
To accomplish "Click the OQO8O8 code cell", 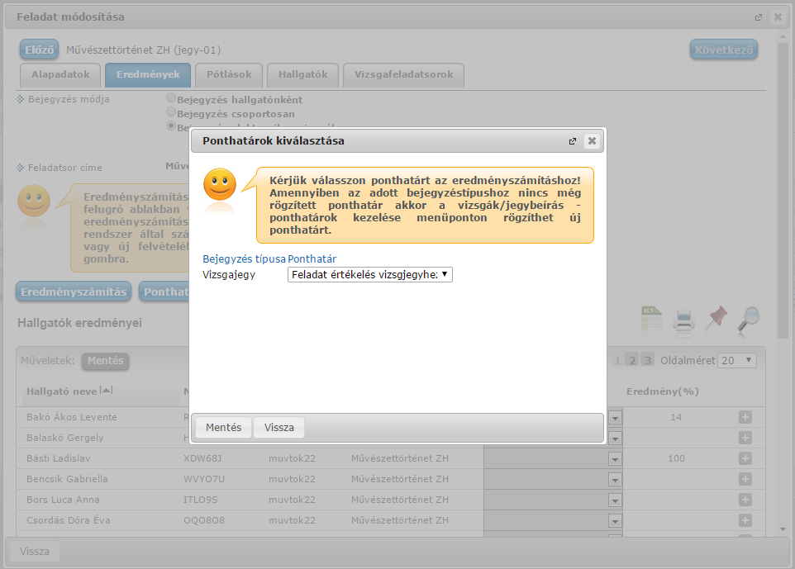I will (x=204, y=520).
